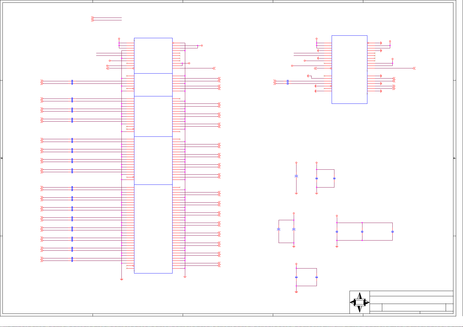Select the top section of the large multi-part IC
Screen dimensions: 463x327
click(153, 56)
